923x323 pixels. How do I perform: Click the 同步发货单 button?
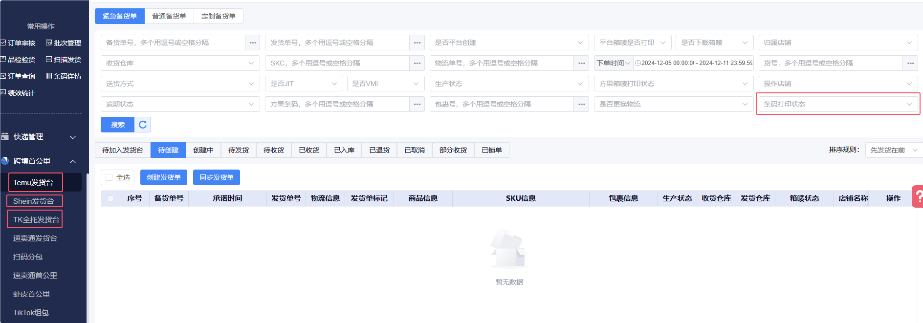click(217, 177)
